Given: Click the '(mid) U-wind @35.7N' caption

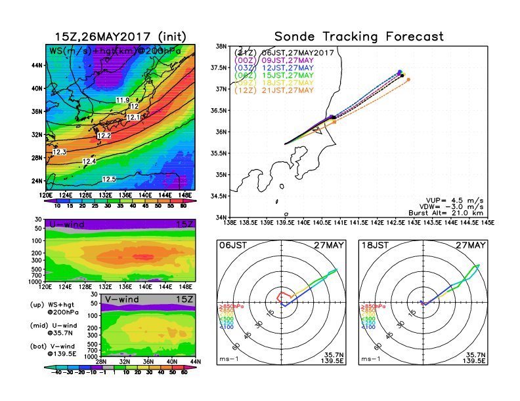Looking at the screenshot, I should tap(53, 329).
